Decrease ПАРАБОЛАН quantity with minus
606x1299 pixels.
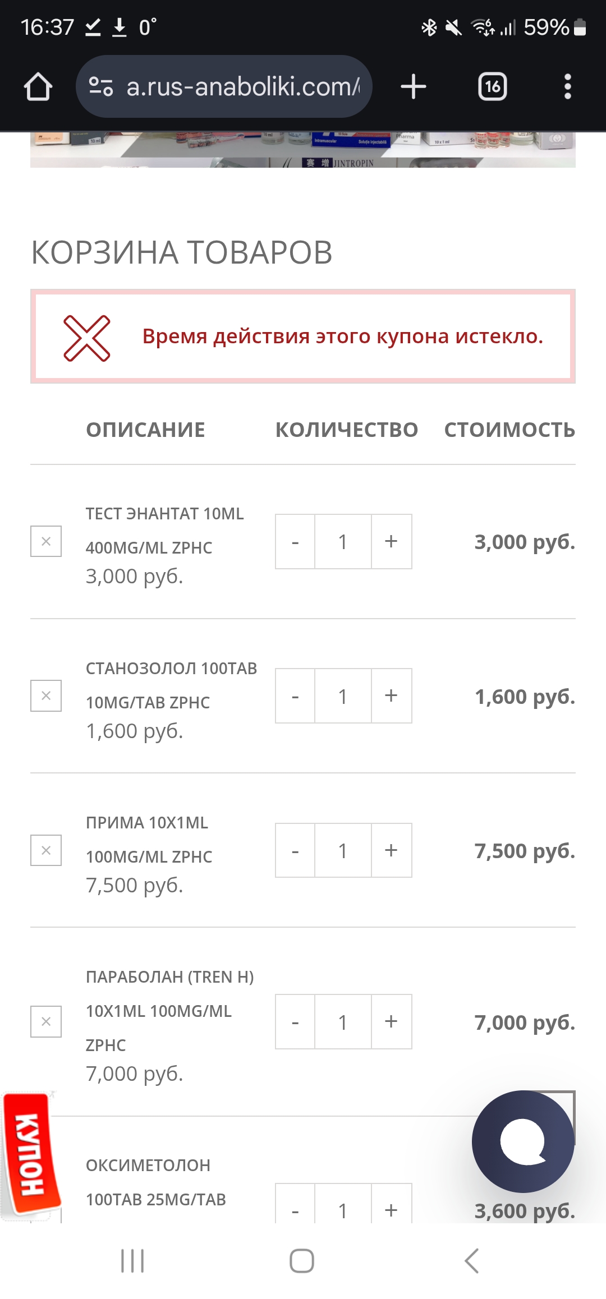[295, 1022]
